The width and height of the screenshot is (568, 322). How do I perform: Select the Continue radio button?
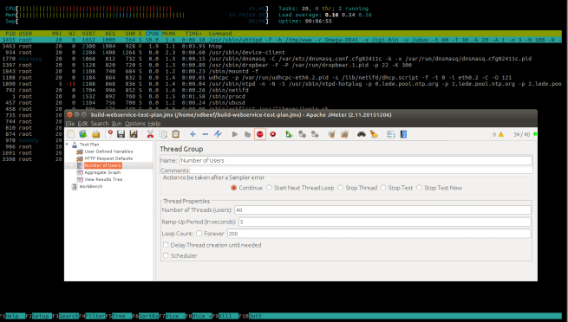[x=233, y=188]
